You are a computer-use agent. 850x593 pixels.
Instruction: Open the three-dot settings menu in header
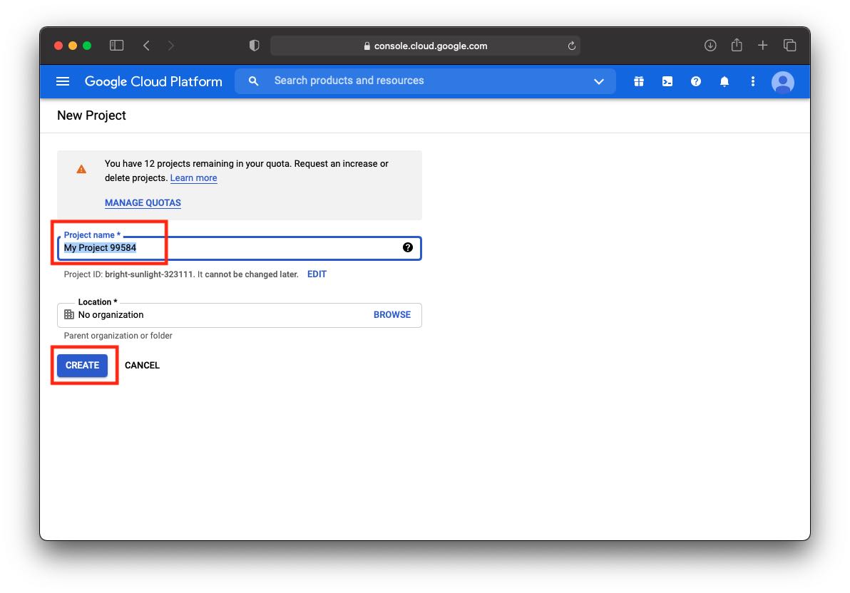pyautogui.click(x=752, y=81)
